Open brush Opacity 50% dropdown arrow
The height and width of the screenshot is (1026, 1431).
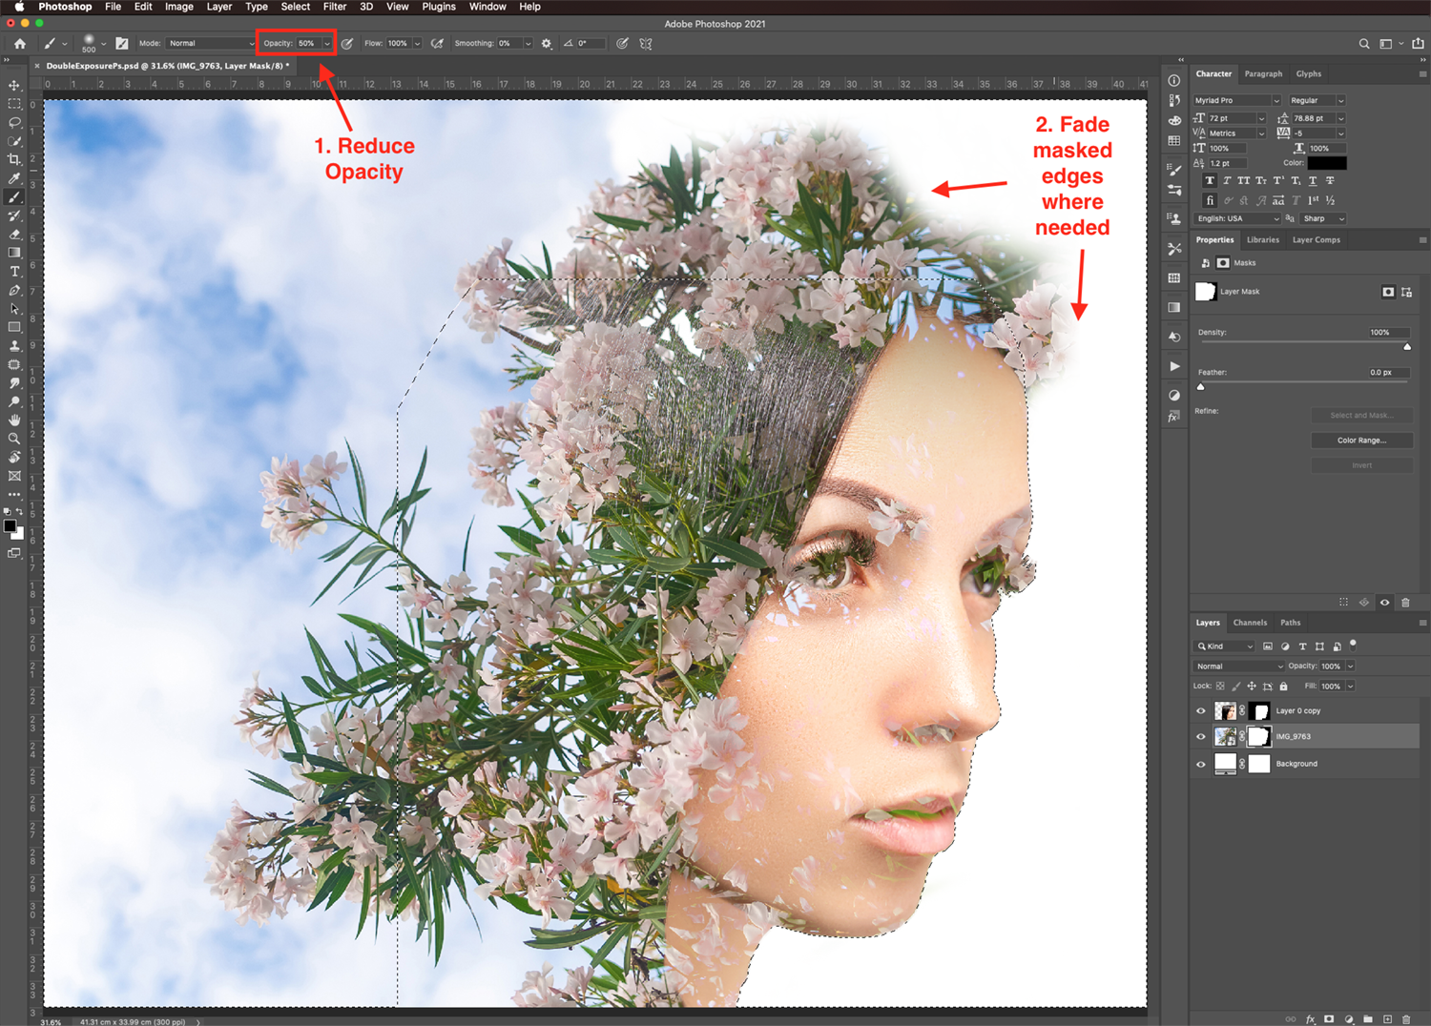pos(327,44)
